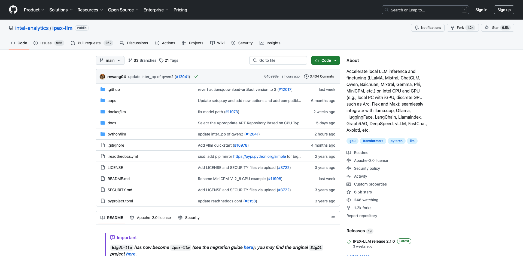The width and height of the screenshot is (523, 256).
Task: Click the Activity pulse icon
Action: (x=349, y=176)
